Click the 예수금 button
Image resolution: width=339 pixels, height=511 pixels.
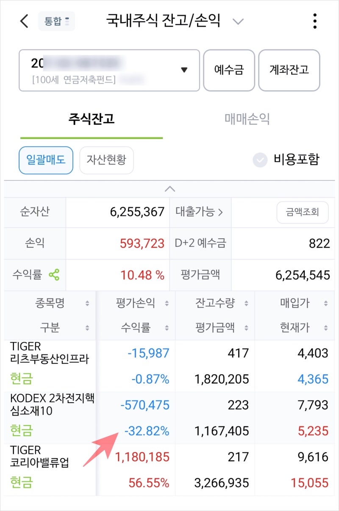[x=229, y=70]
